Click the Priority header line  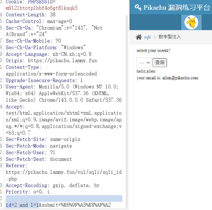pos(28,192)
